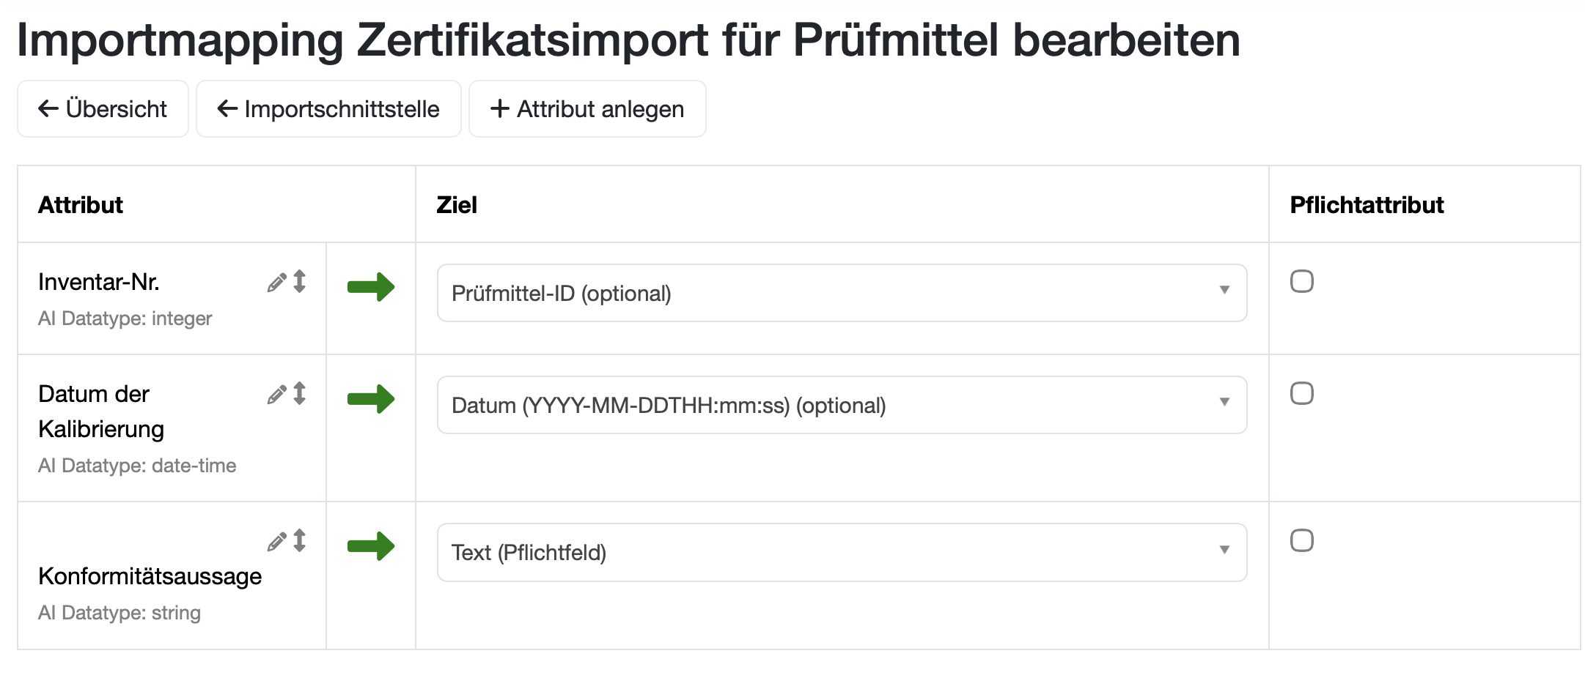Return to Importschnittstelle
The image size is (1585, 678).
[x=328, y=109]
